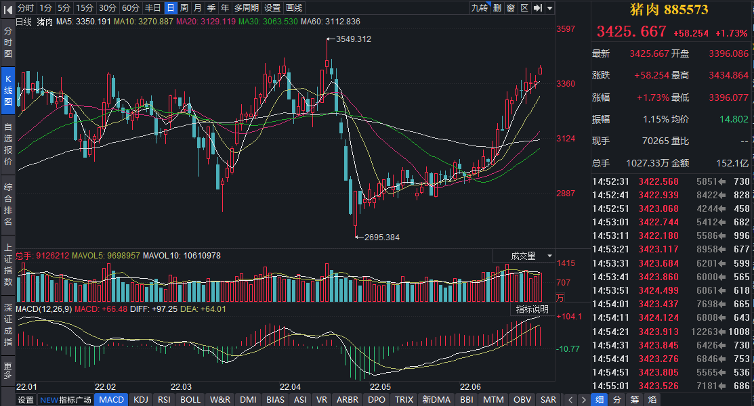Image resolution: width=754 pixels, height=406 pixels.
Task: Click the 区 interval statistics icon
Action: click(524, 8)
